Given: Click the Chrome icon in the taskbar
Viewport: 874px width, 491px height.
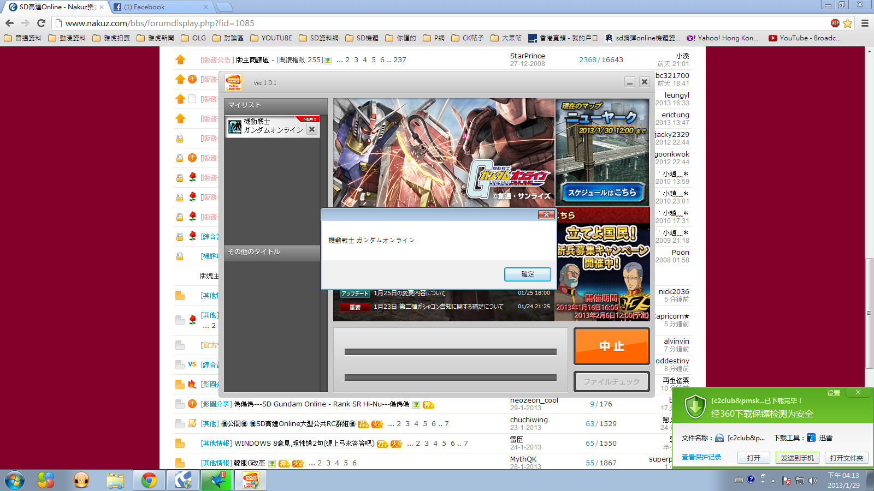Looking at the screenshot, I should [149, 480].
